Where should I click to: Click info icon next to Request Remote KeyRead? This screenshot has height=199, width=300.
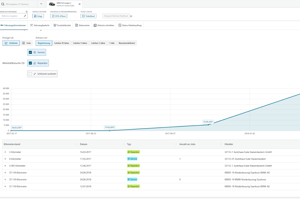point(131,16)
